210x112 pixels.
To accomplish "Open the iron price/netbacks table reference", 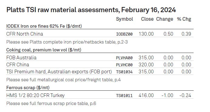I will tap(67, 42).
